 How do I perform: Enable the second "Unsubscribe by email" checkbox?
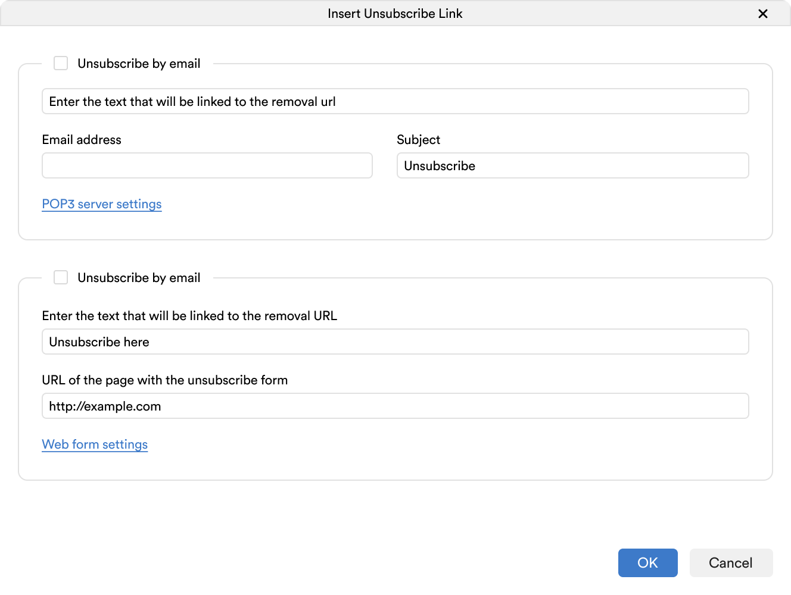(x=60, y=277)
